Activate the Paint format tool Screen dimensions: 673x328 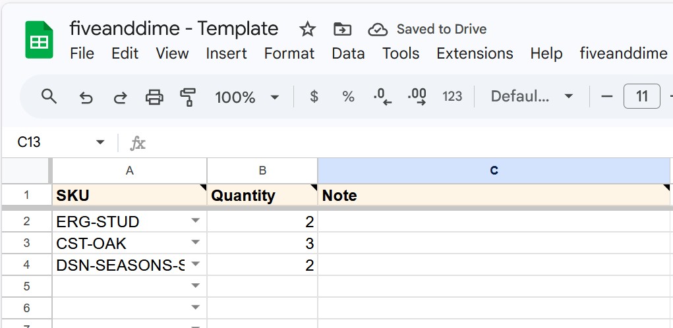tap(188, 97)
